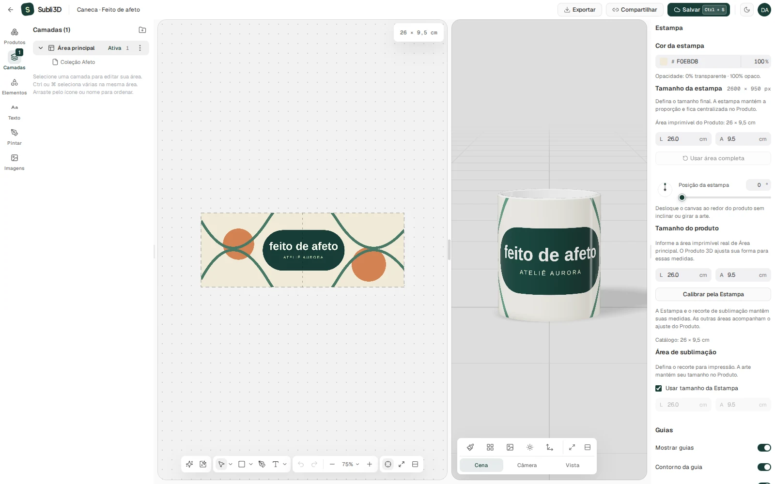Switch to the Câmera tab
The width and height of the screenshot is (775, 484).
click(527, 465)
